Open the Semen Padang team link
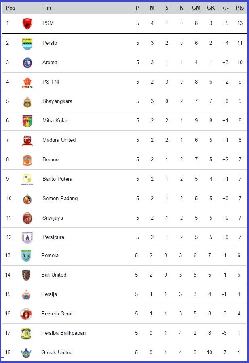 tap(60, 199)
